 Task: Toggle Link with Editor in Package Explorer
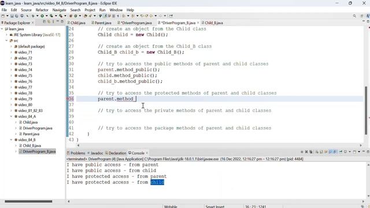coord(49,22)
